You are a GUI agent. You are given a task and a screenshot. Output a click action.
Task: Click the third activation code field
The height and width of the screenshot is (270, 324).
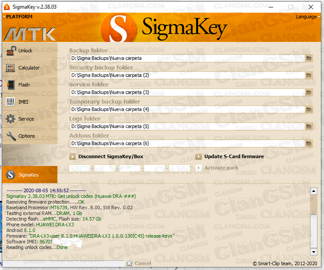(x=130, y=168)
